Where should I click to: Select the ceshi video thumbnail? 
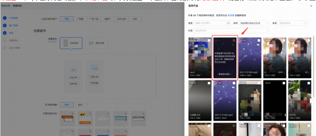tap(200, 58)
